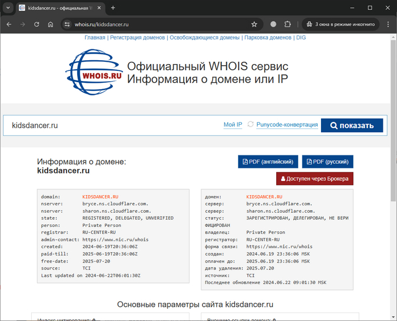
Task: Open the Punycode-конвертация link
Action: [x=286, y=125]
